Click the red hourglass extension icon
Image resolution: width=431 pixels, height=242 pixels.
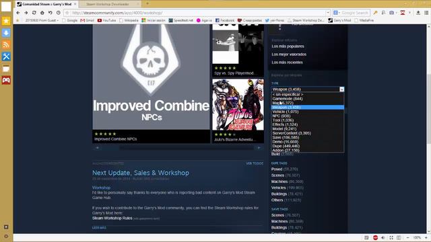[x=403, y=13]
